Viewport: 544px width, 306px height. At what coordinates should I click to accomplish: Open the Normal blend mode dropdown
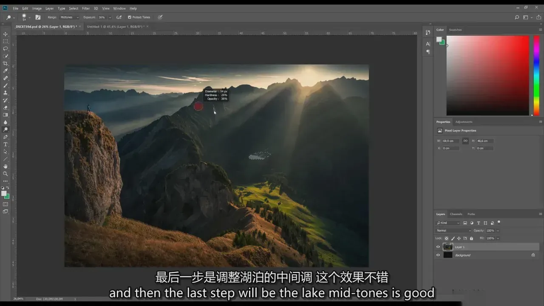click(x=453, y=231)
